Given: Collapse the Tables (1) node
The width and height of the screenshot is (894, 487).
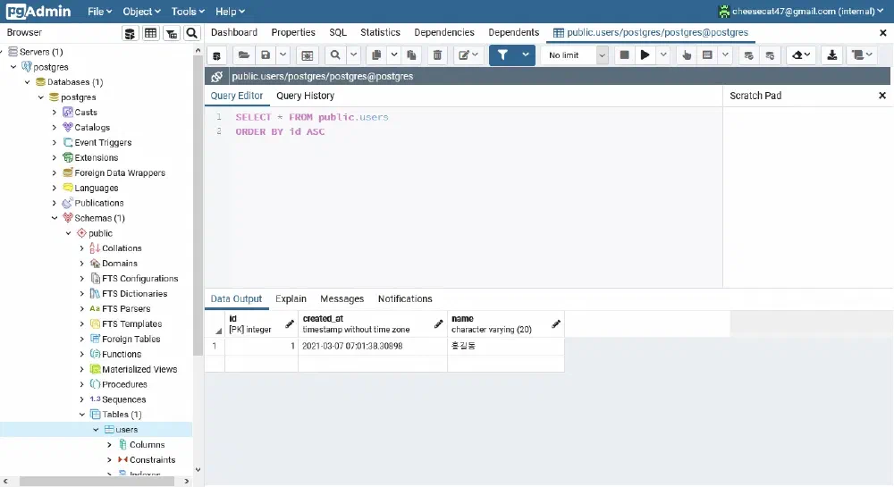Looking at the screenshot, I should (82, 415).
